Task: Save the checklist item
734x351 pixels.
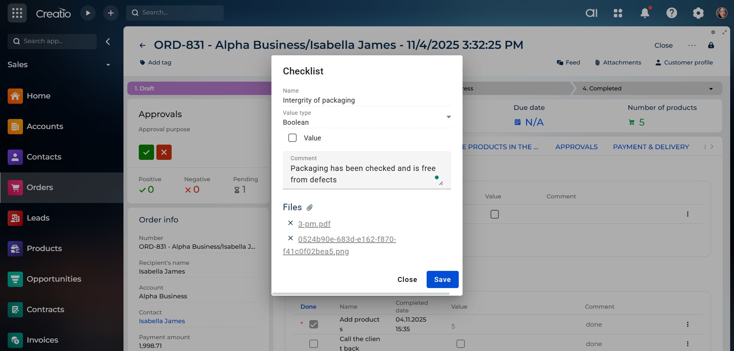Action: click(x=442, y=280)
